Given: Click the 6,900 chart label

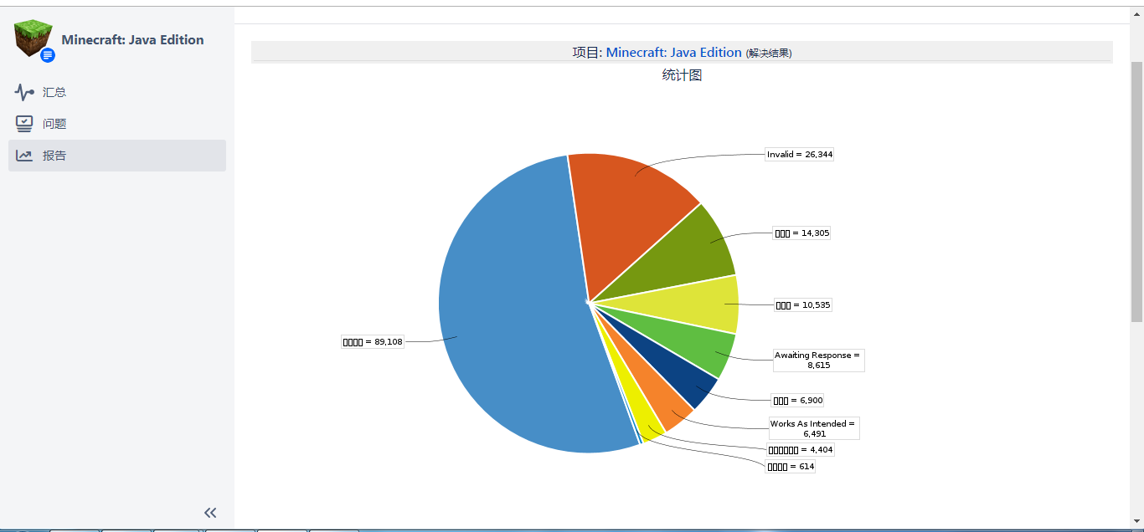Looking at the screenshot, I should [798, 401].
